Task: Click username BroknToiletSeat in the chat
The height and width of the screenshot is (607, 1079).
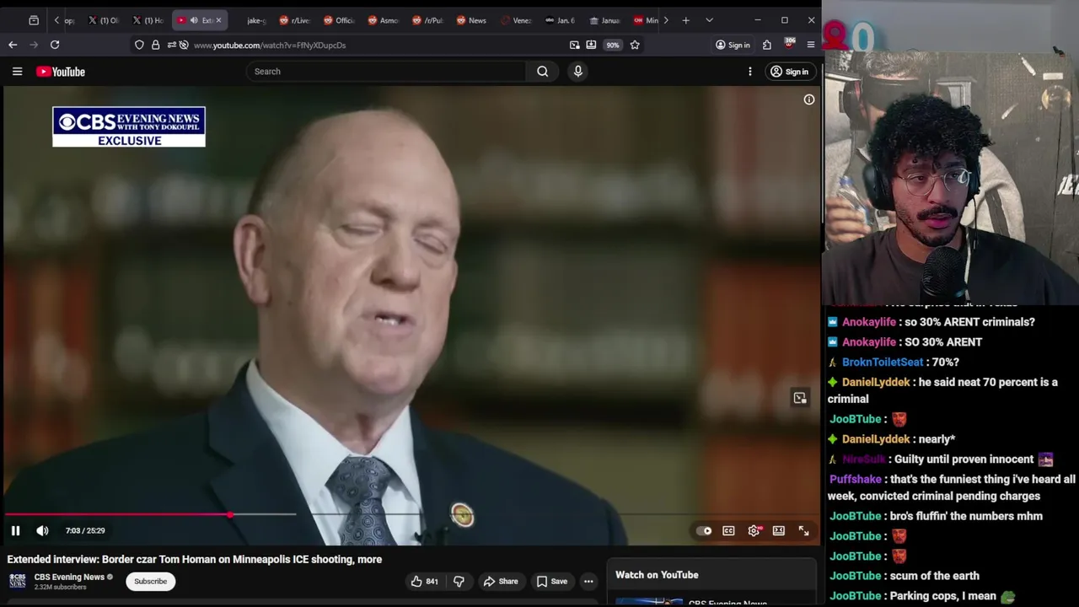Action: (883, 363)
